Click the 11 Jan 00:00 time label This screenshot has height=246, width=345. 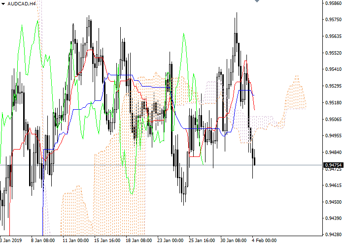coord(76,241)
